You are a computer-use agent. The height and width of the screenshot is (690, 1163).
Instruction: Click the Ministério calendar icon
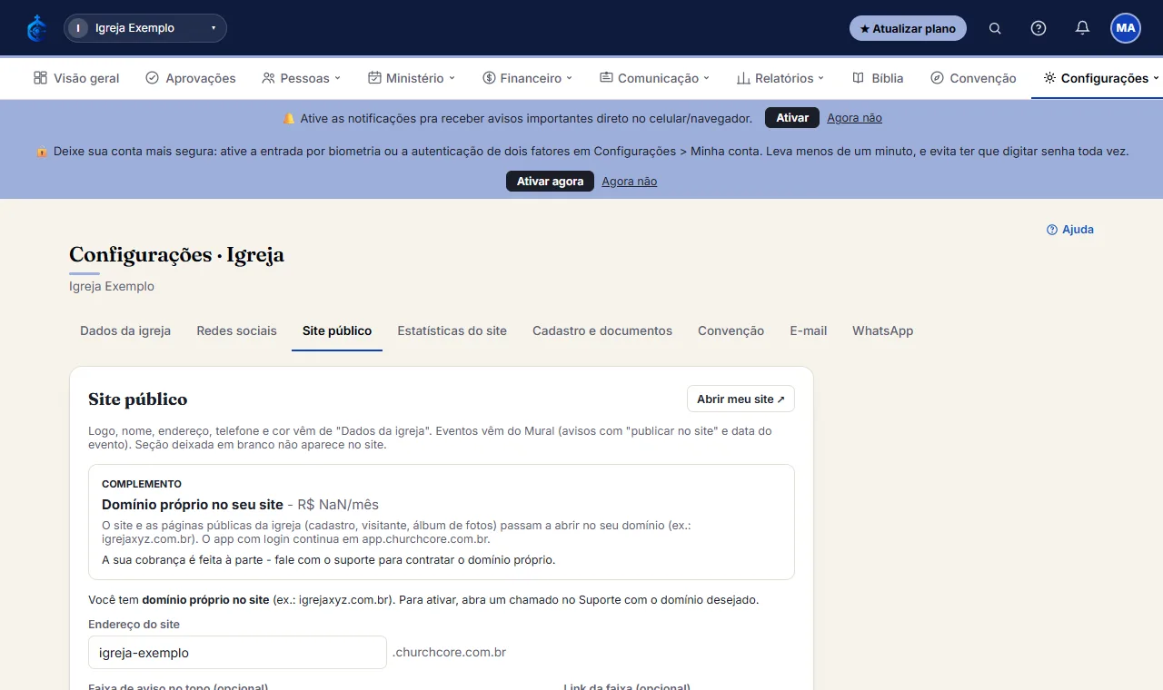(374, 78)
